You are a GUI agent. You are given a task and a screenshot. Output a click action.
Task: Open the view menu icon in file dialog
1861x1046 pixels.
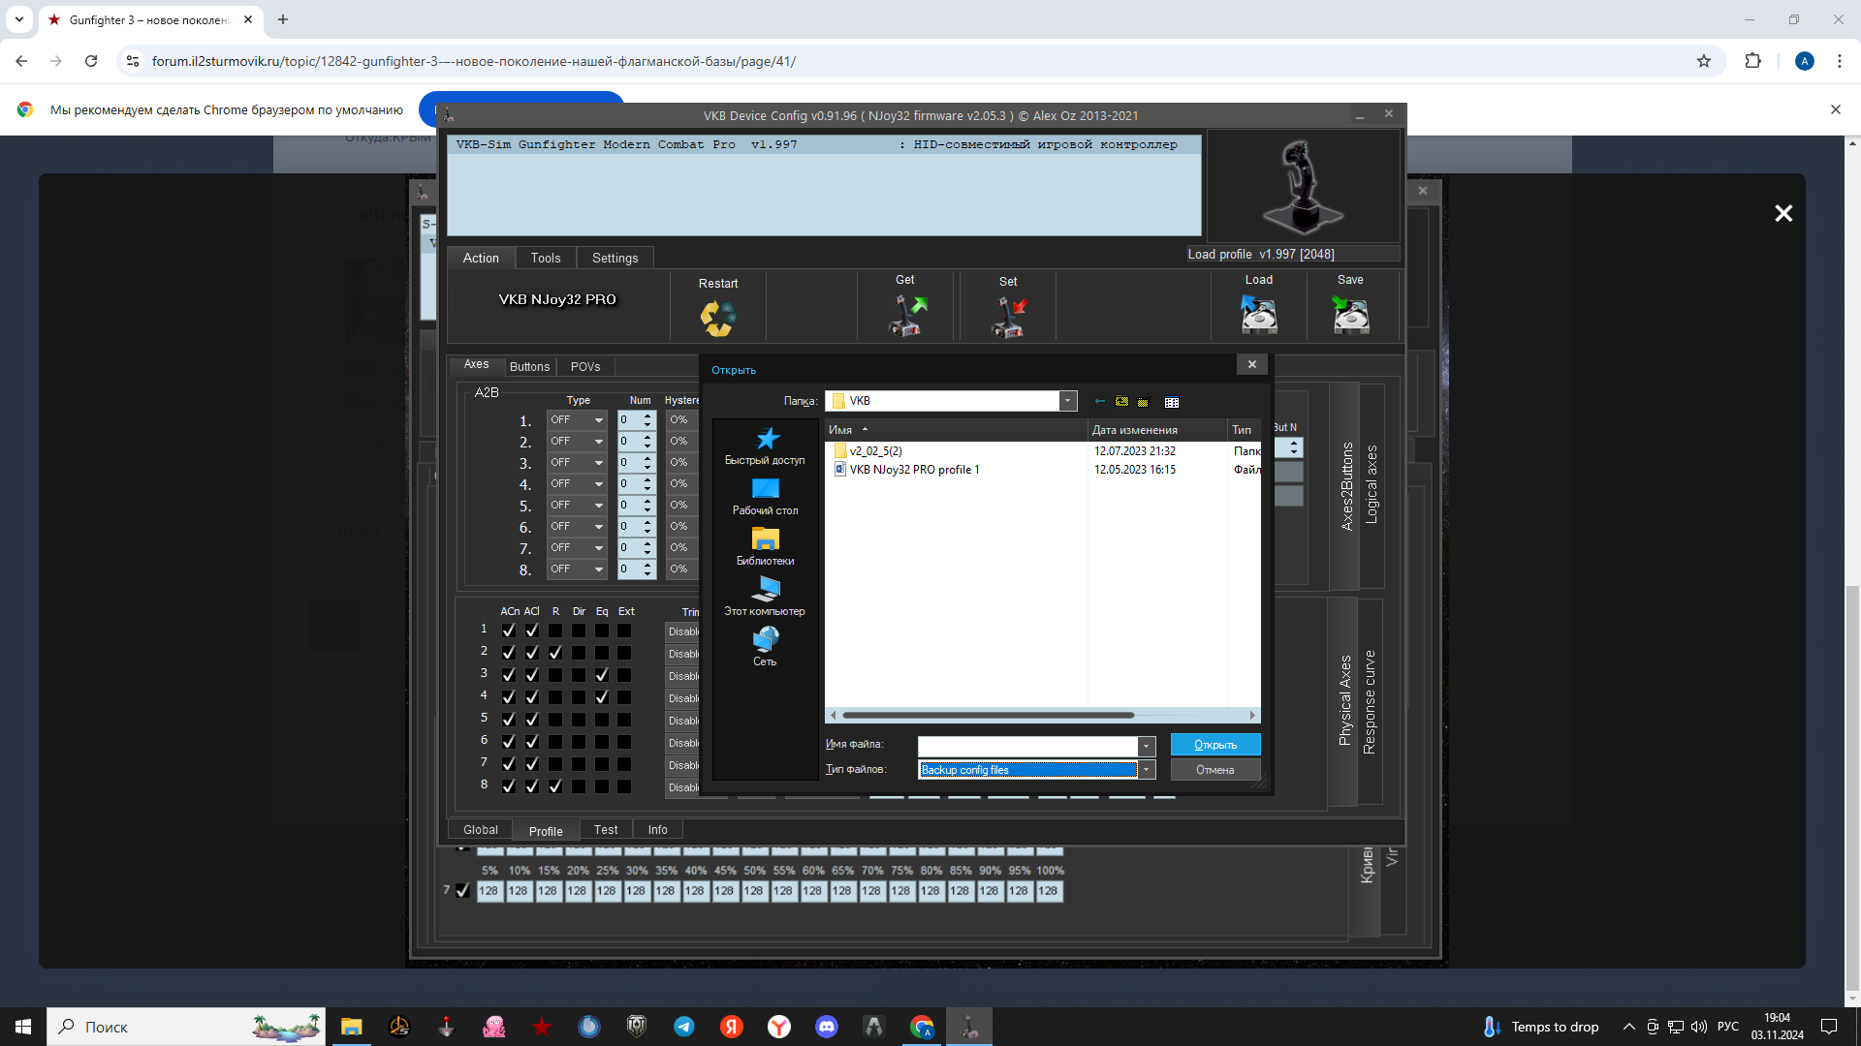coord(1171,402)
